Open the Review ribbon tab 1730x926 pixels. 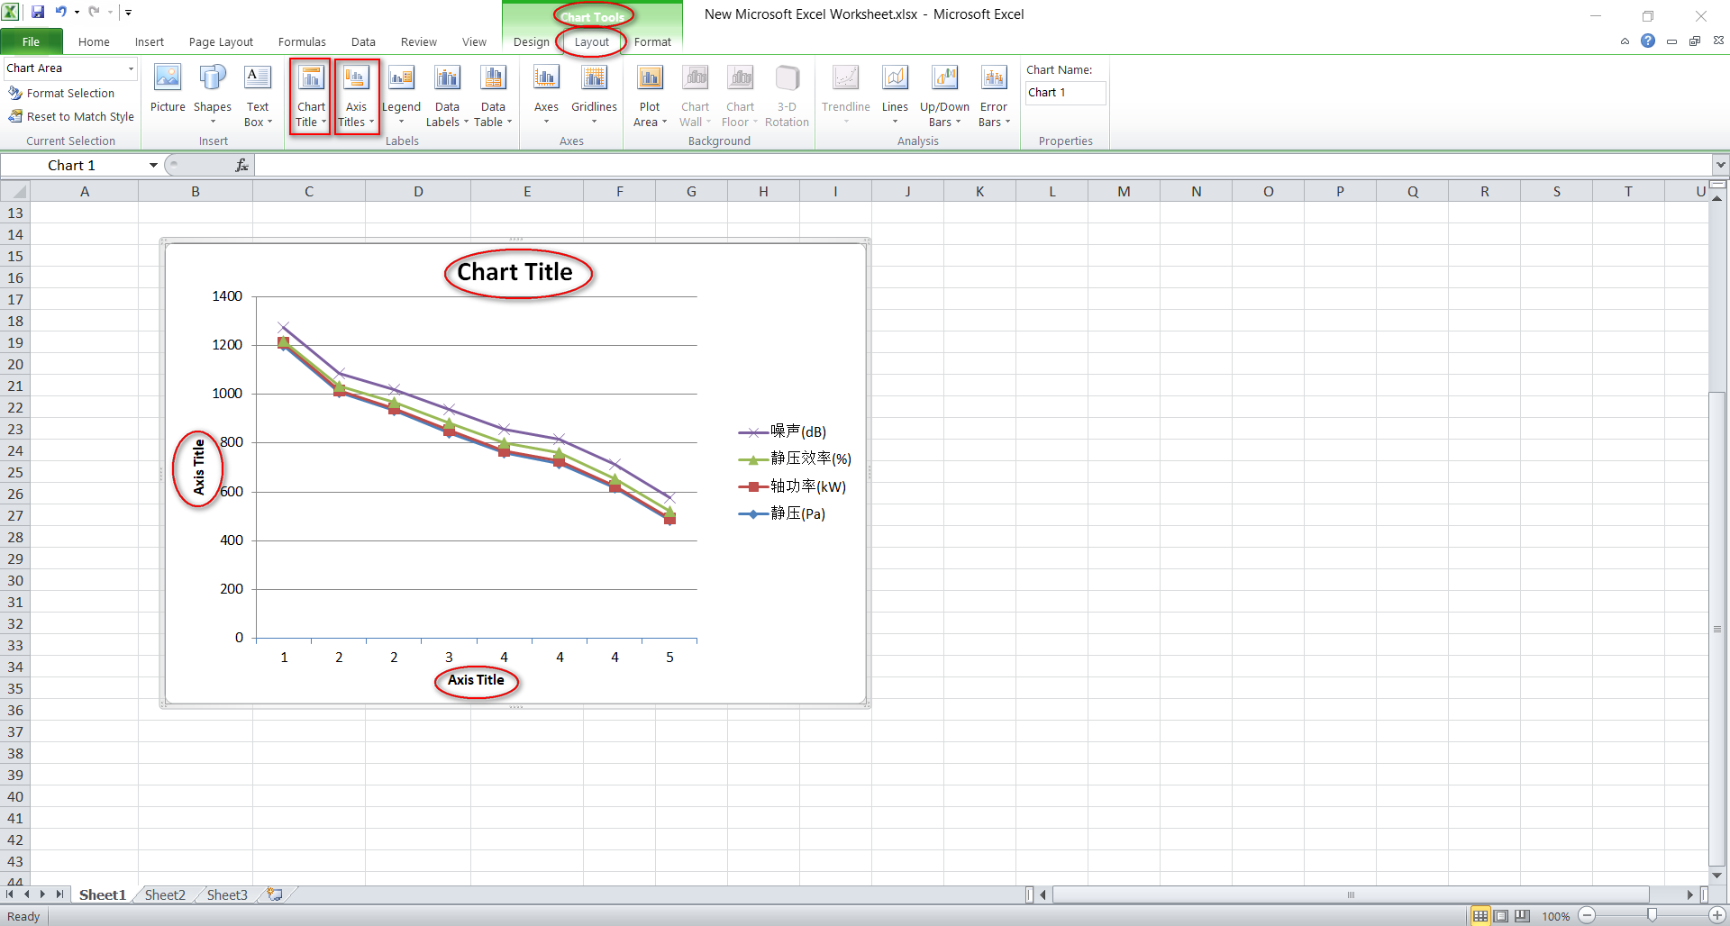(418, 41)
